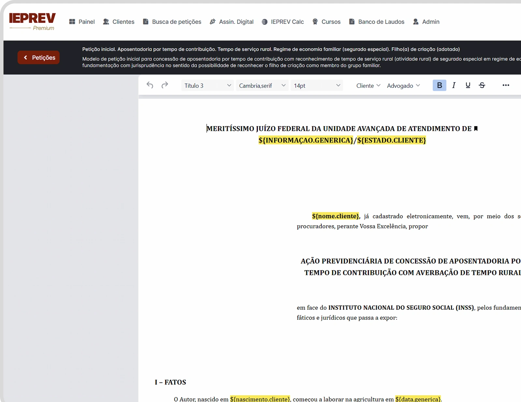Click the IEPREV Calc coin icon
This screenshot has height=402, width=521.
click(265, 22)
